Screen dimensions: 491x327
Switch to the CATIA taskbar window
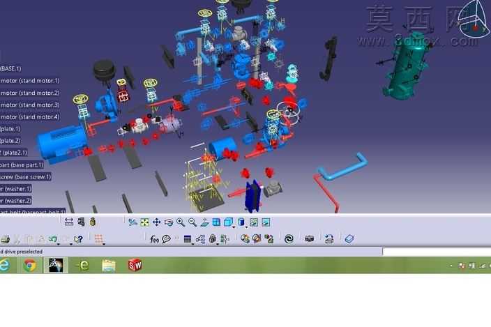[x=56, y=265]
